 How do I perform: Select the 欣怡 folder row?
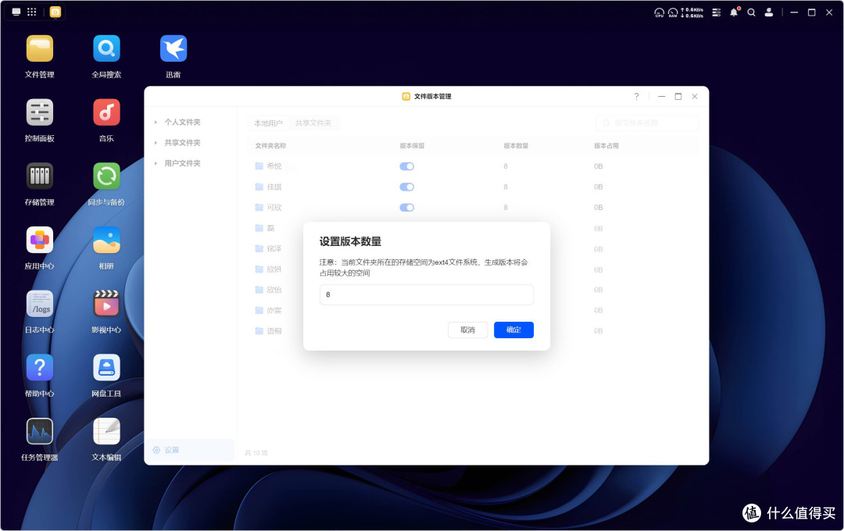473,290
